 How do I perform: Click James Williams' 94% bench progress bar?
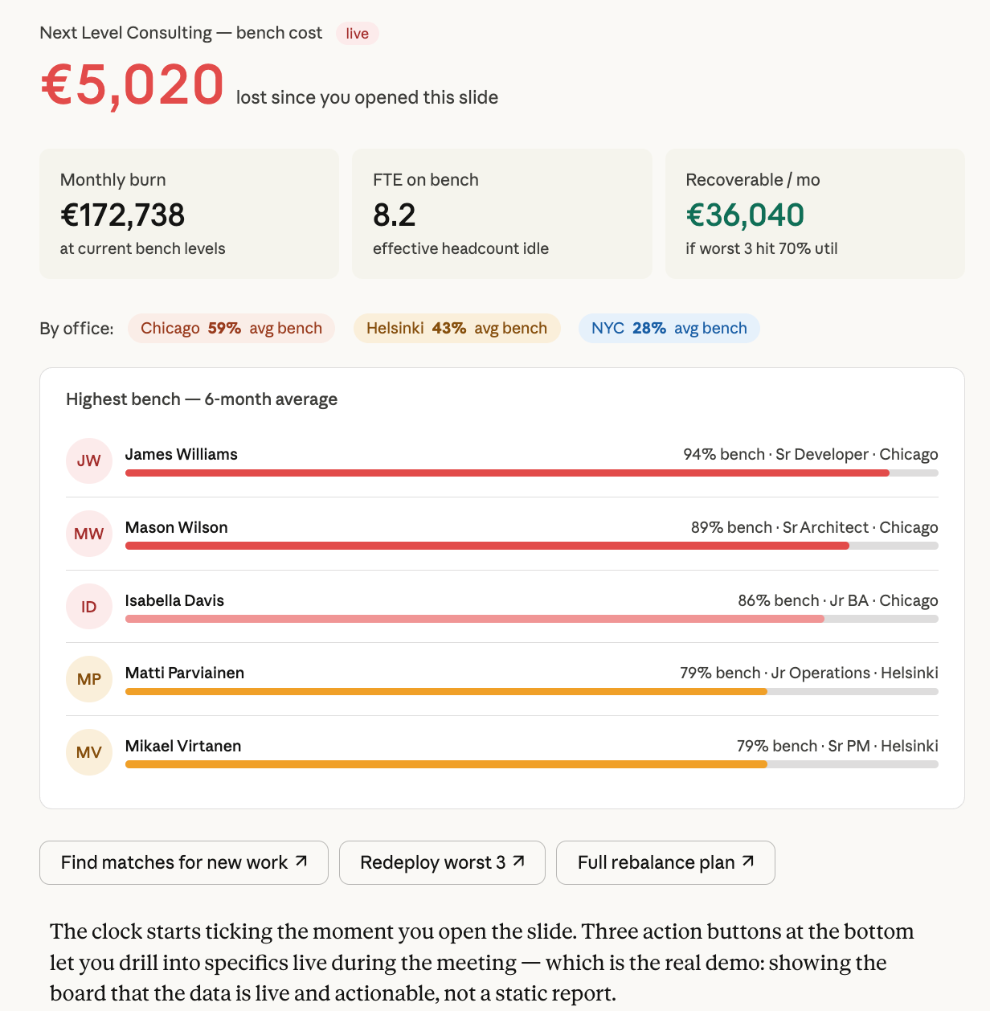tap(532, 473)
